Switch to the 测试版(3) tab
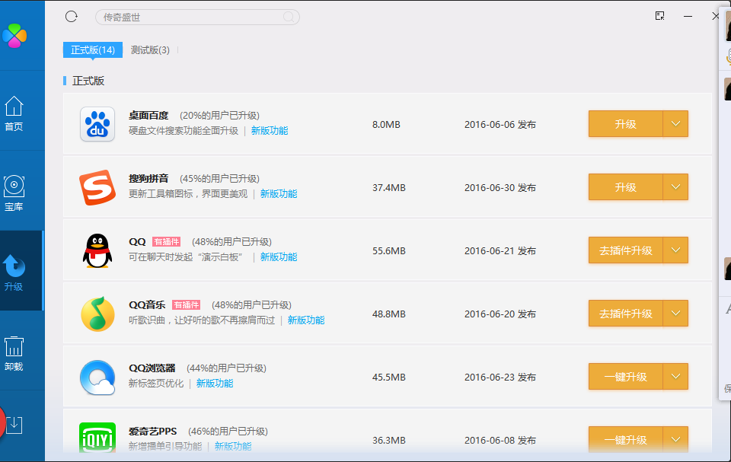The height and width of the screenshot is (462, 731). tap(150, 50)
